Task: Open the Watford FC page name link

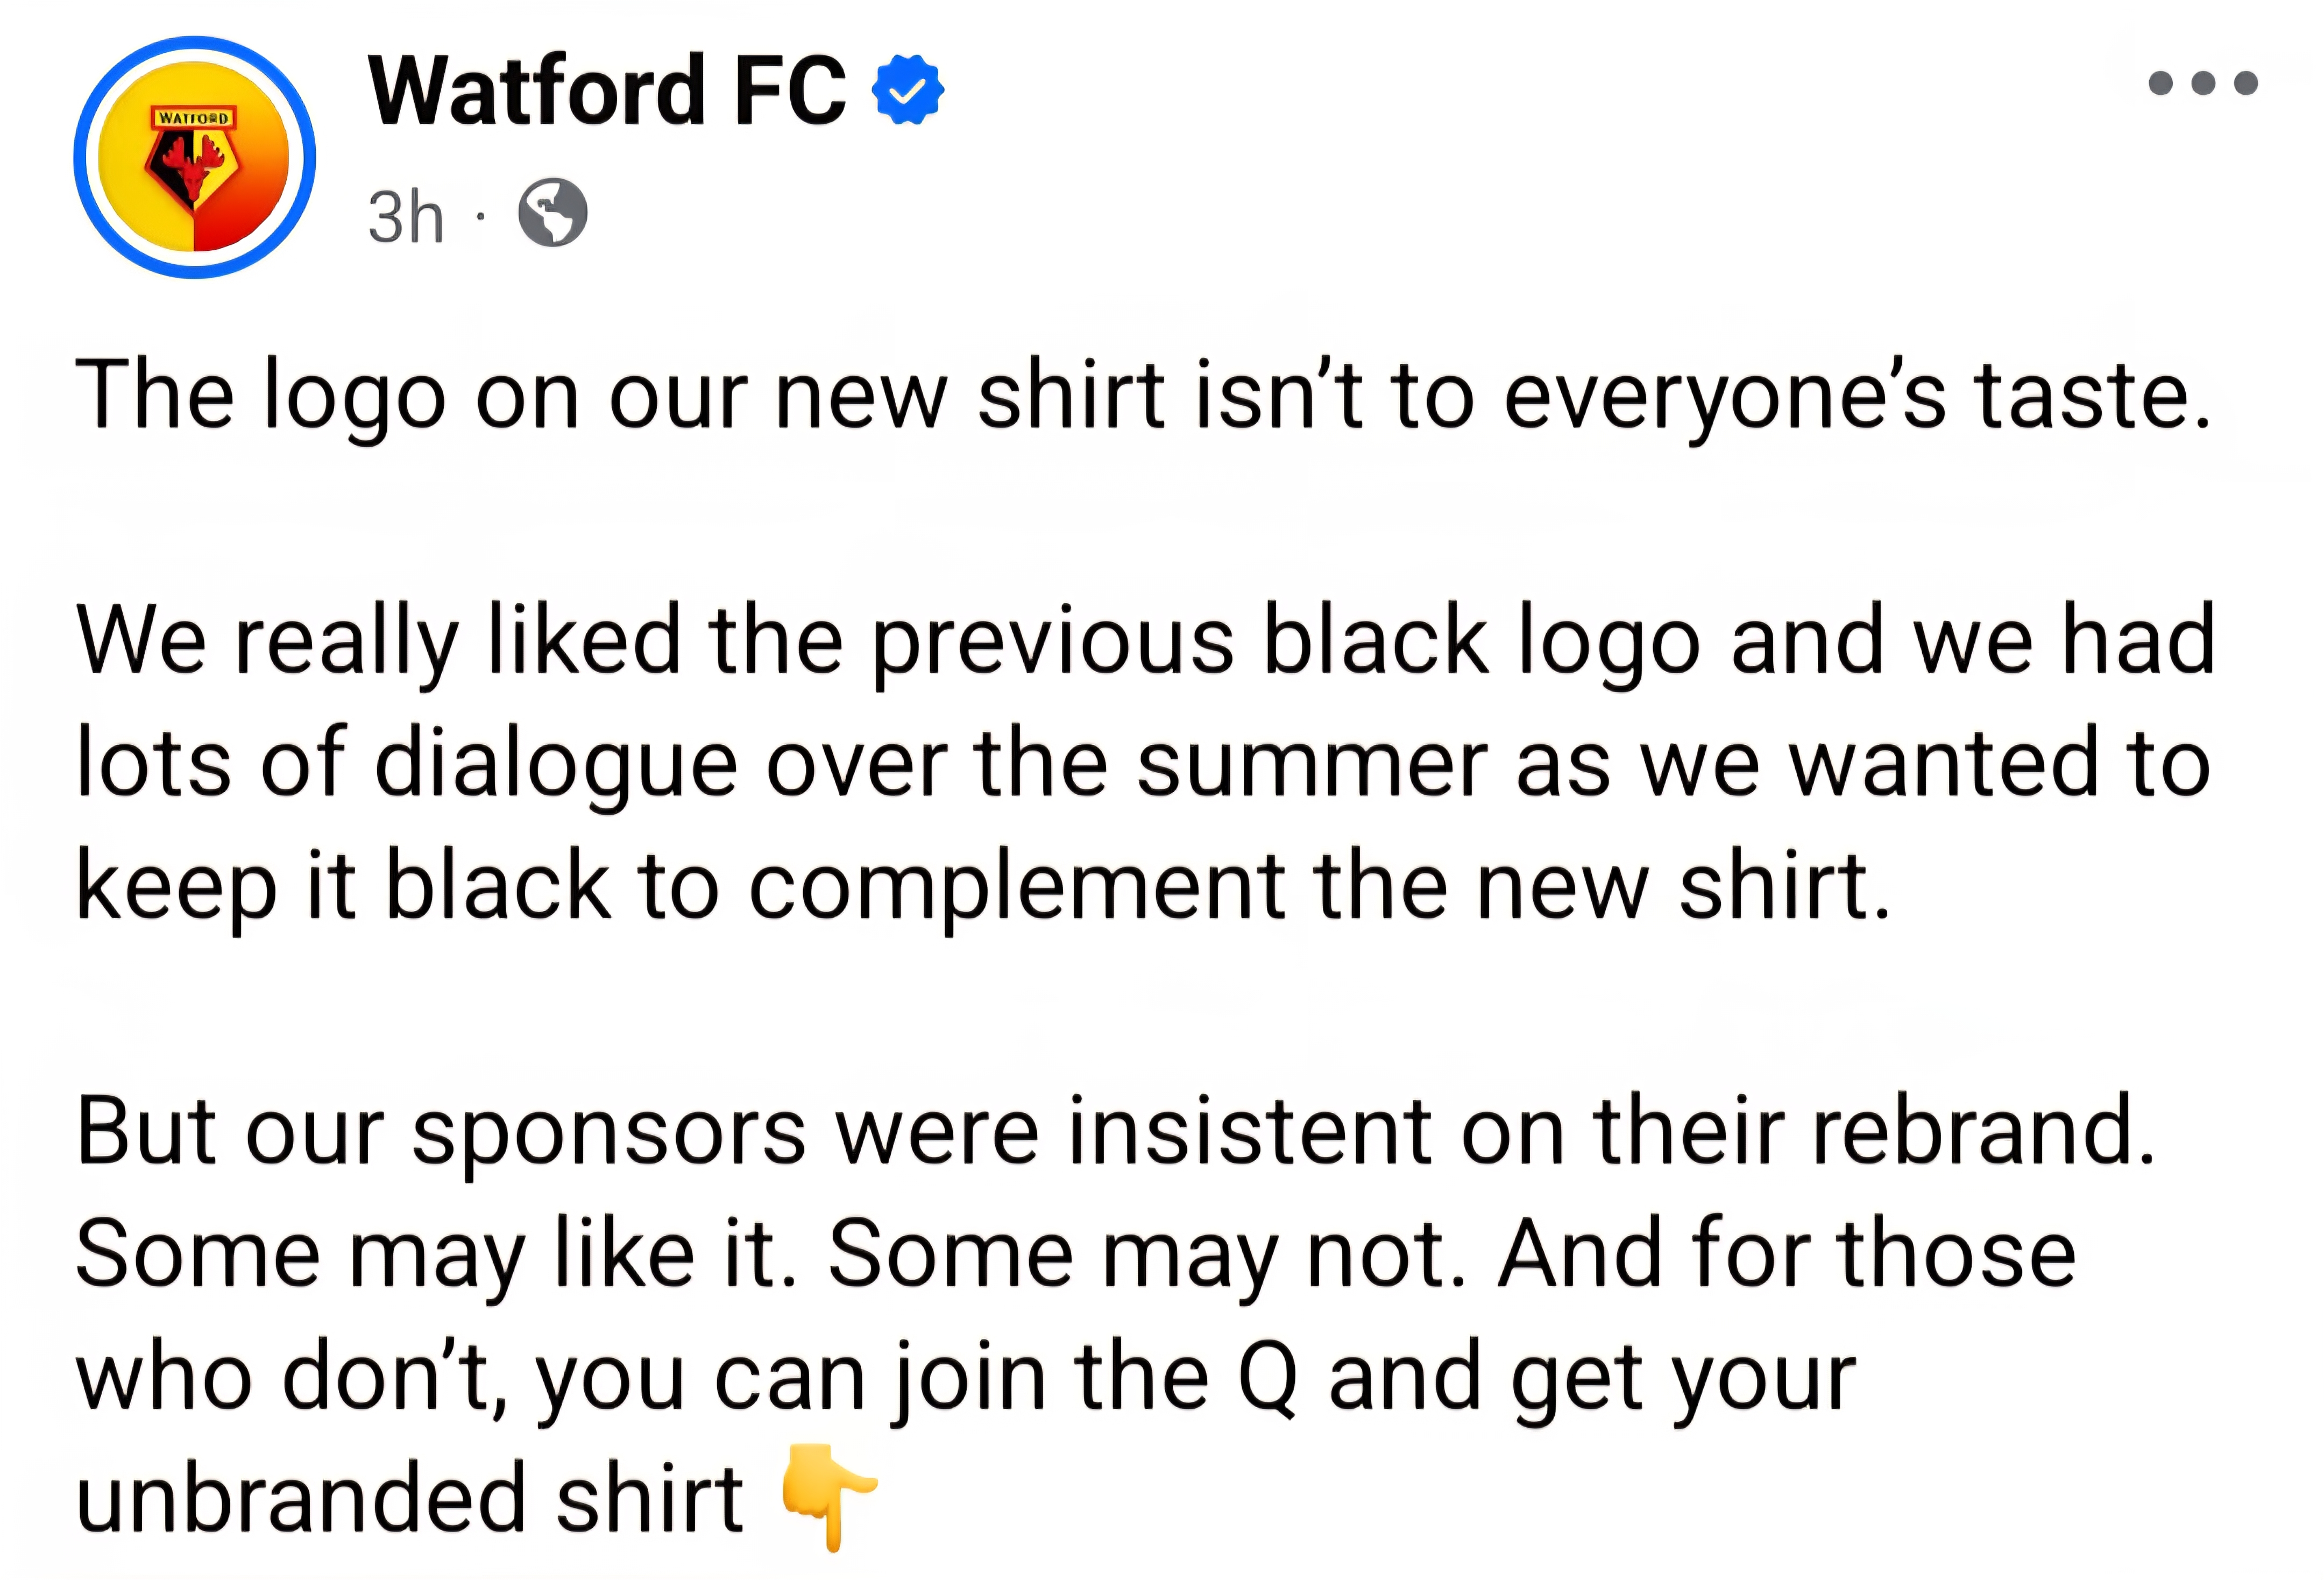Action: 607,91
